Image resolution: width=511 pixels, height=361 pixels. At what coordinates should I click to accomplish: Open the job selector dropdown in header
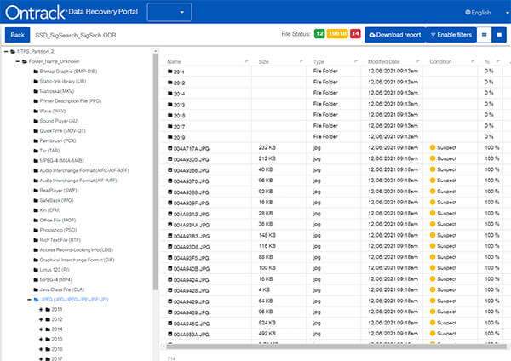169,12
